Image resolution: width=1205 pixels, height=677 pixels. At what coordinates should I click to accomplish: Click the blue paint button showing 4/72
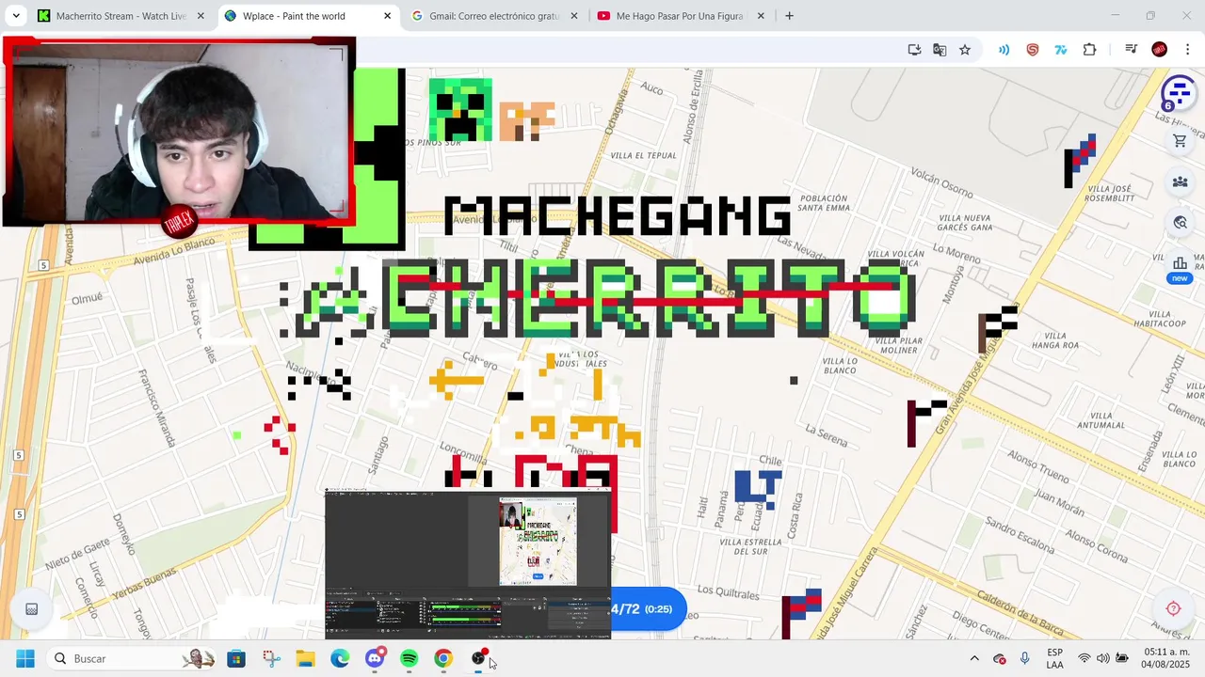(648, 609)
